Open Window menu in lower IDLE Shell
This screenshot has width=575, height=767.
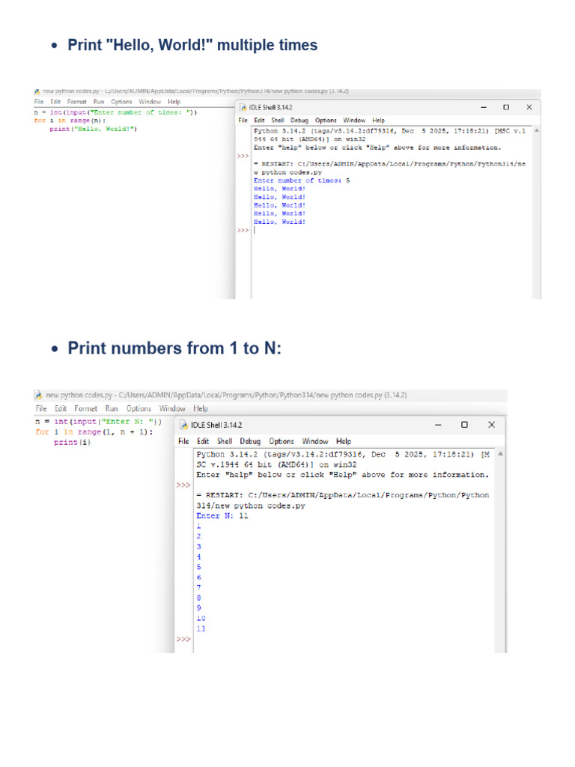click(x=315, y=441)
